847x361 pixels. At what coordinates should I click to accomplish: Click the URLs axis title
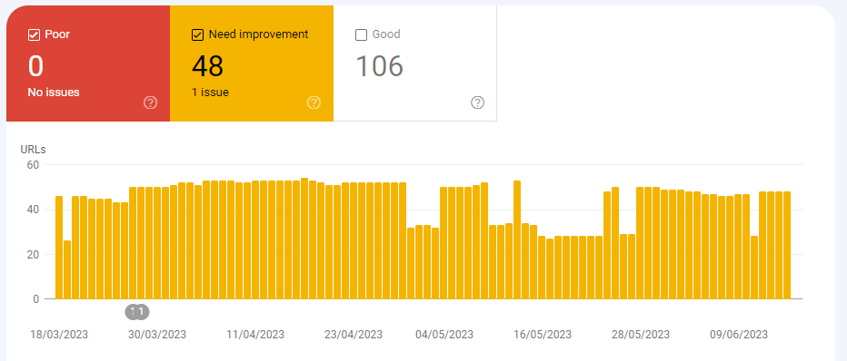tap(33, 150)
